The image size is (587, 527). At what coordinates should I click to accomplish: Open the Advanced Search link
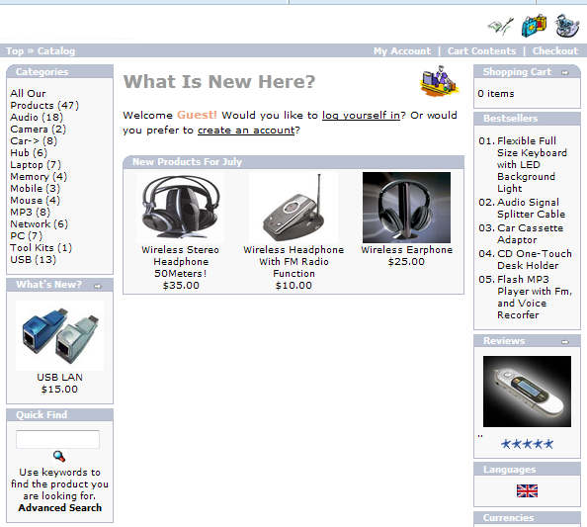pos(60,508)
